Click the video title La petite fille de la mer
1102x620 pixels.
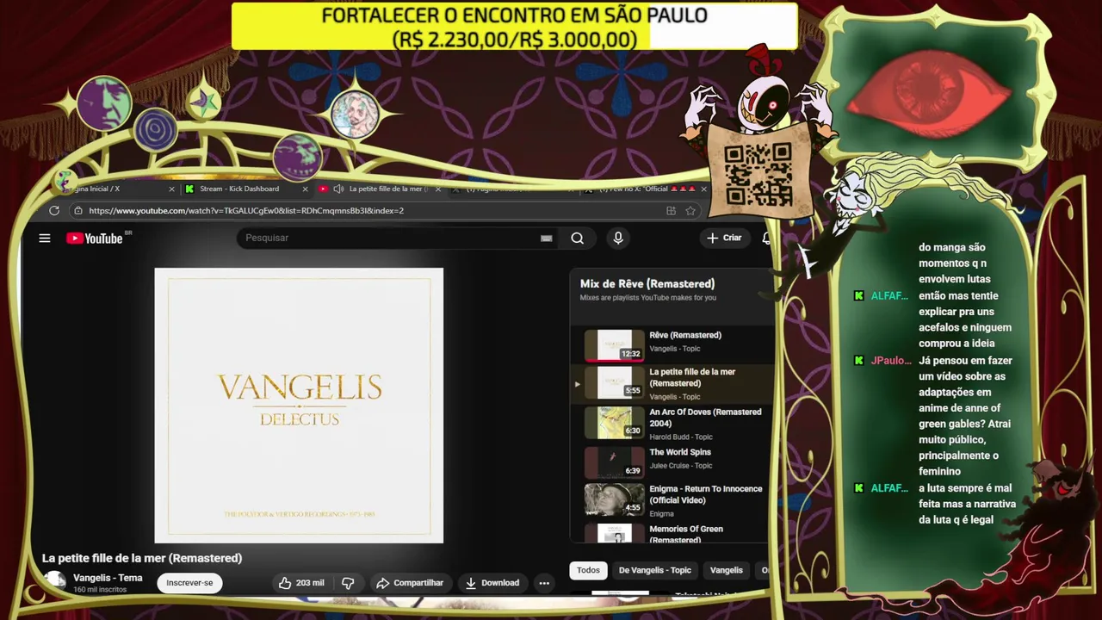142,558
